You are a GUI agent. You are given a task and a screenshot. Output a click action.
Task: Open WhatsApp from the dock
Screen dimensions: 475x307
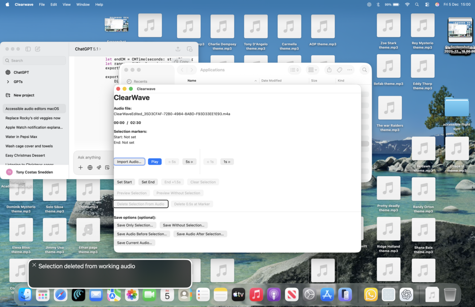pos(371,295)
